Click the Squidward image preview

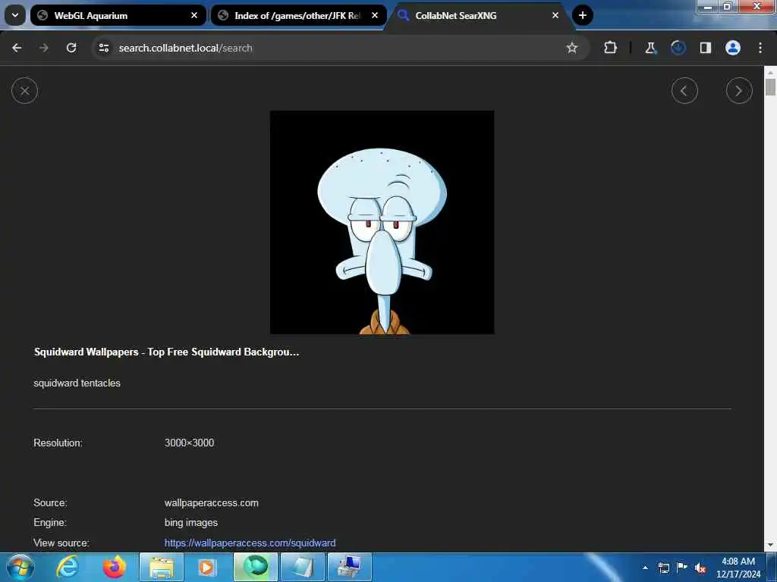coord(382,222)
